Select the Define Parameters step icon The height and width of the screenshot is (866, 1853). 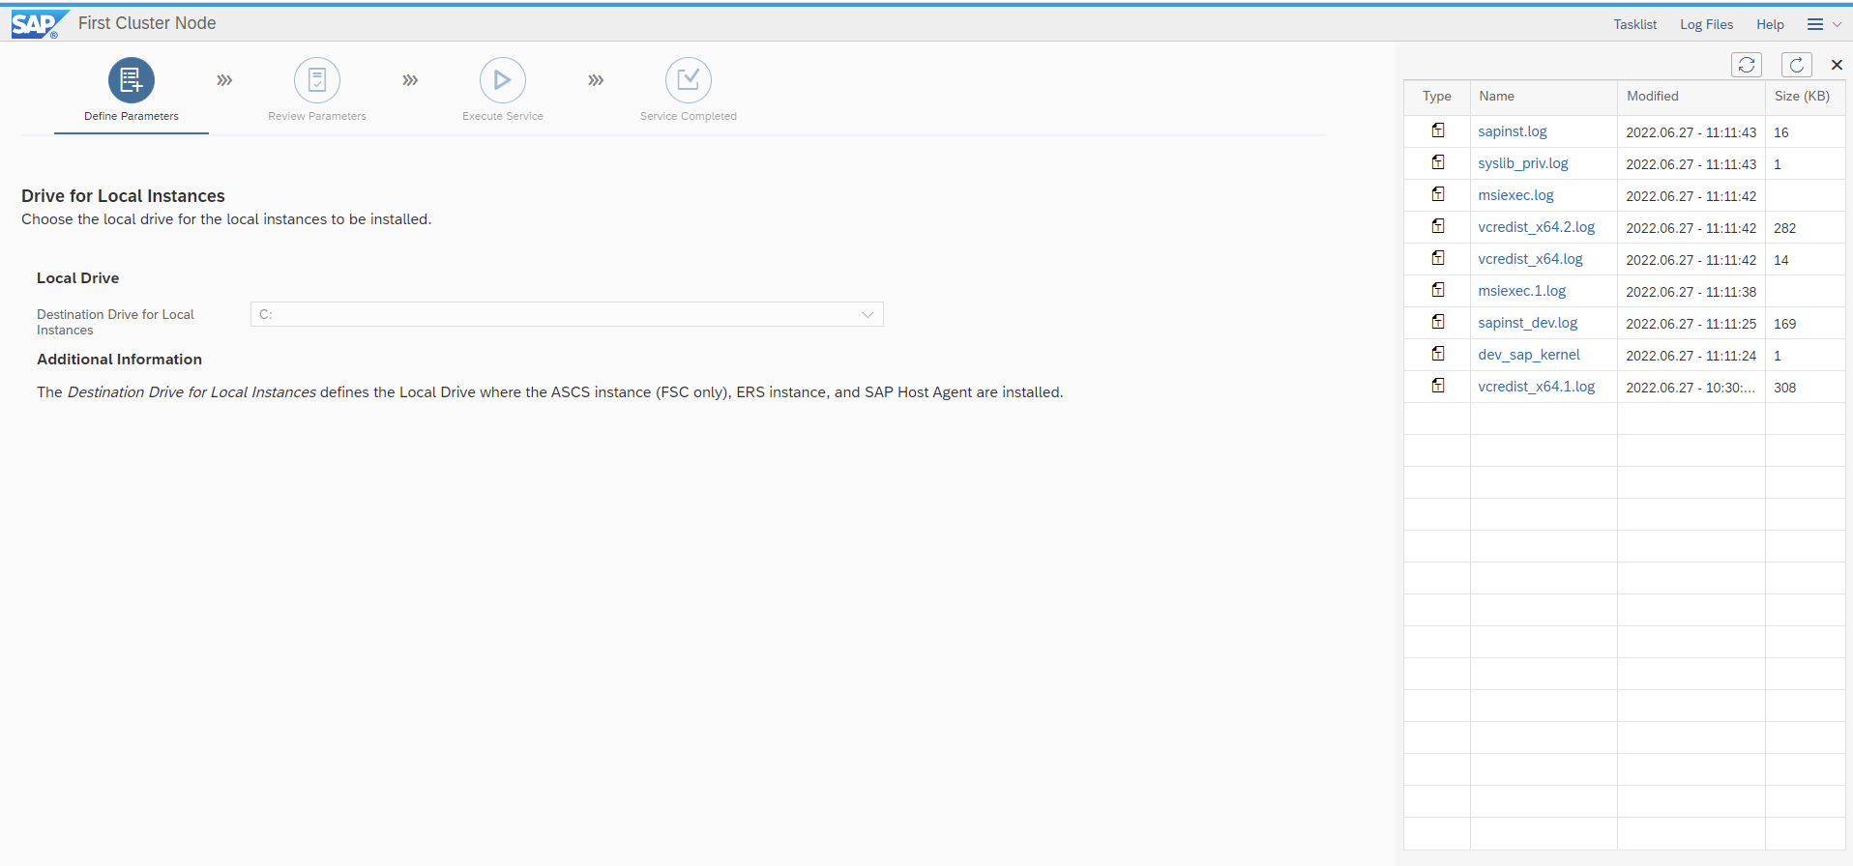[x=132, y=80]
